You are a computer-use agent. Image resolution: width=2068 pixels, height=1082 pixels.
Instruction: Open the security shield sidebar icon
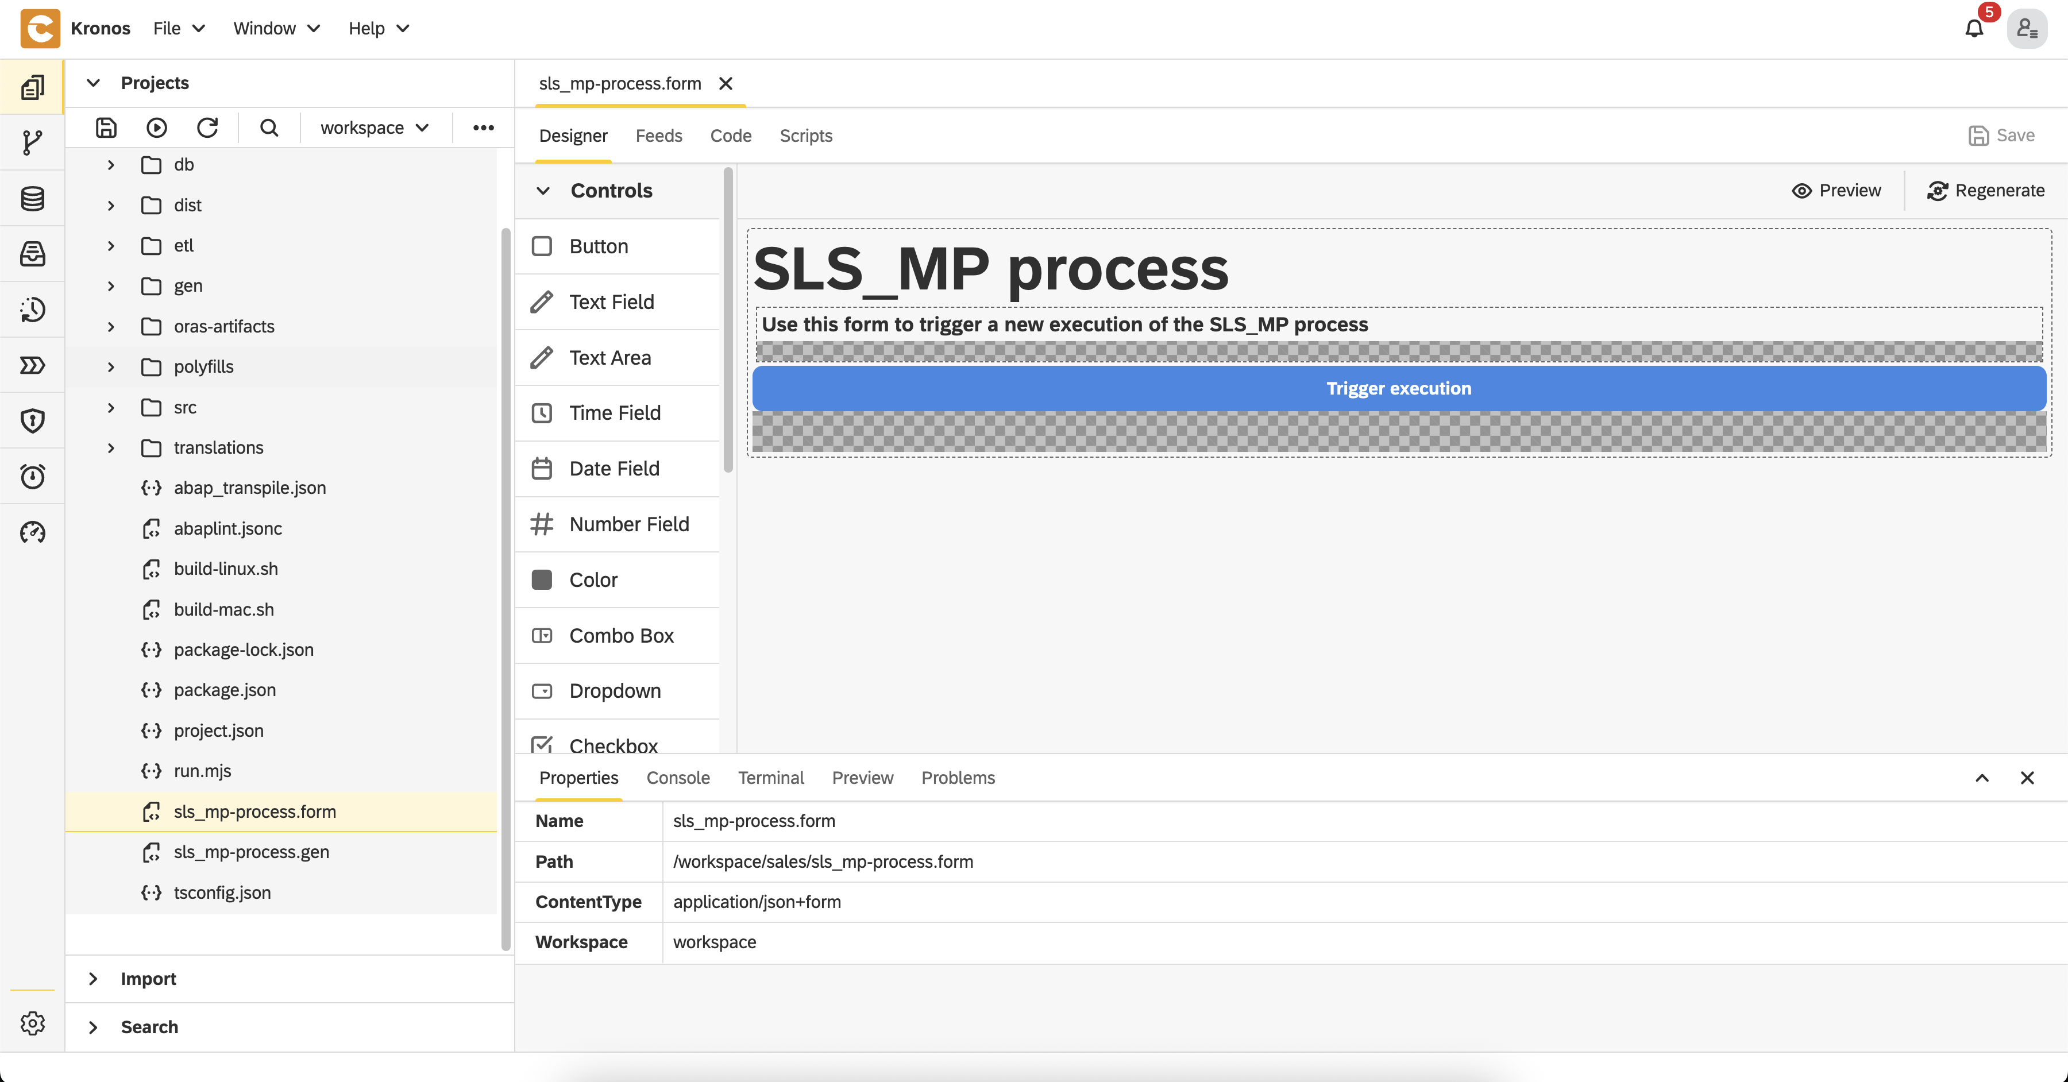pyautogui.click(x=32, y=420)
